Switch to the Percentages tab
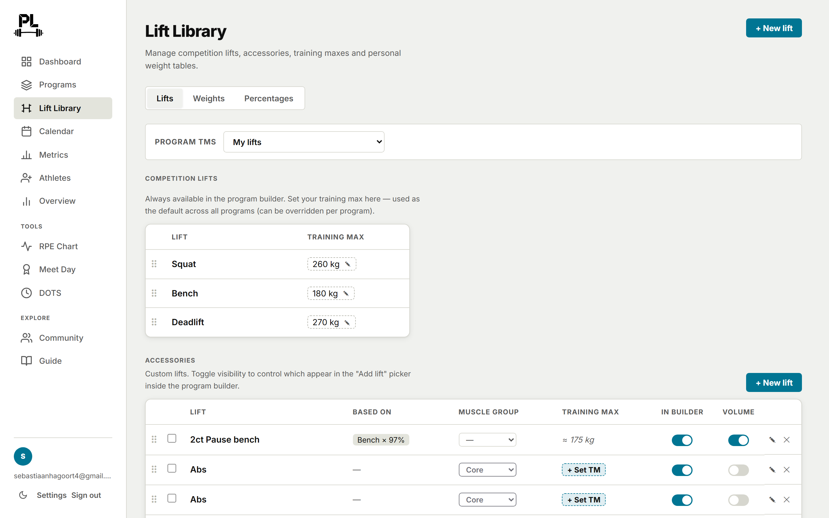829x518 pixels. 269,98
